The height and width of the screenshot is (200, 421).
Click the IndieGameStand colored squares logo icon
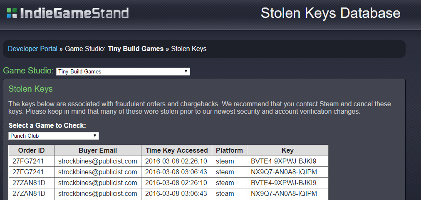[x=12, y=13]
